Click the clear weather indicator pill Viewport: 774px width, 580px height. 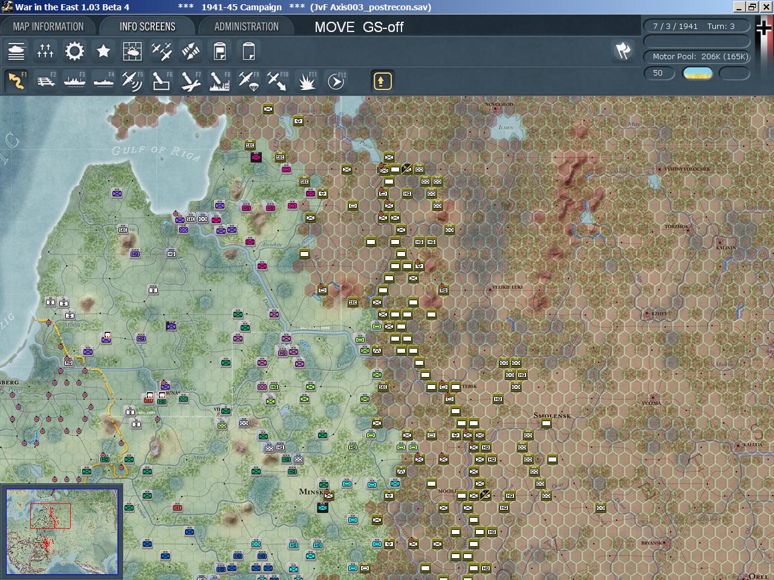point(697,73)
